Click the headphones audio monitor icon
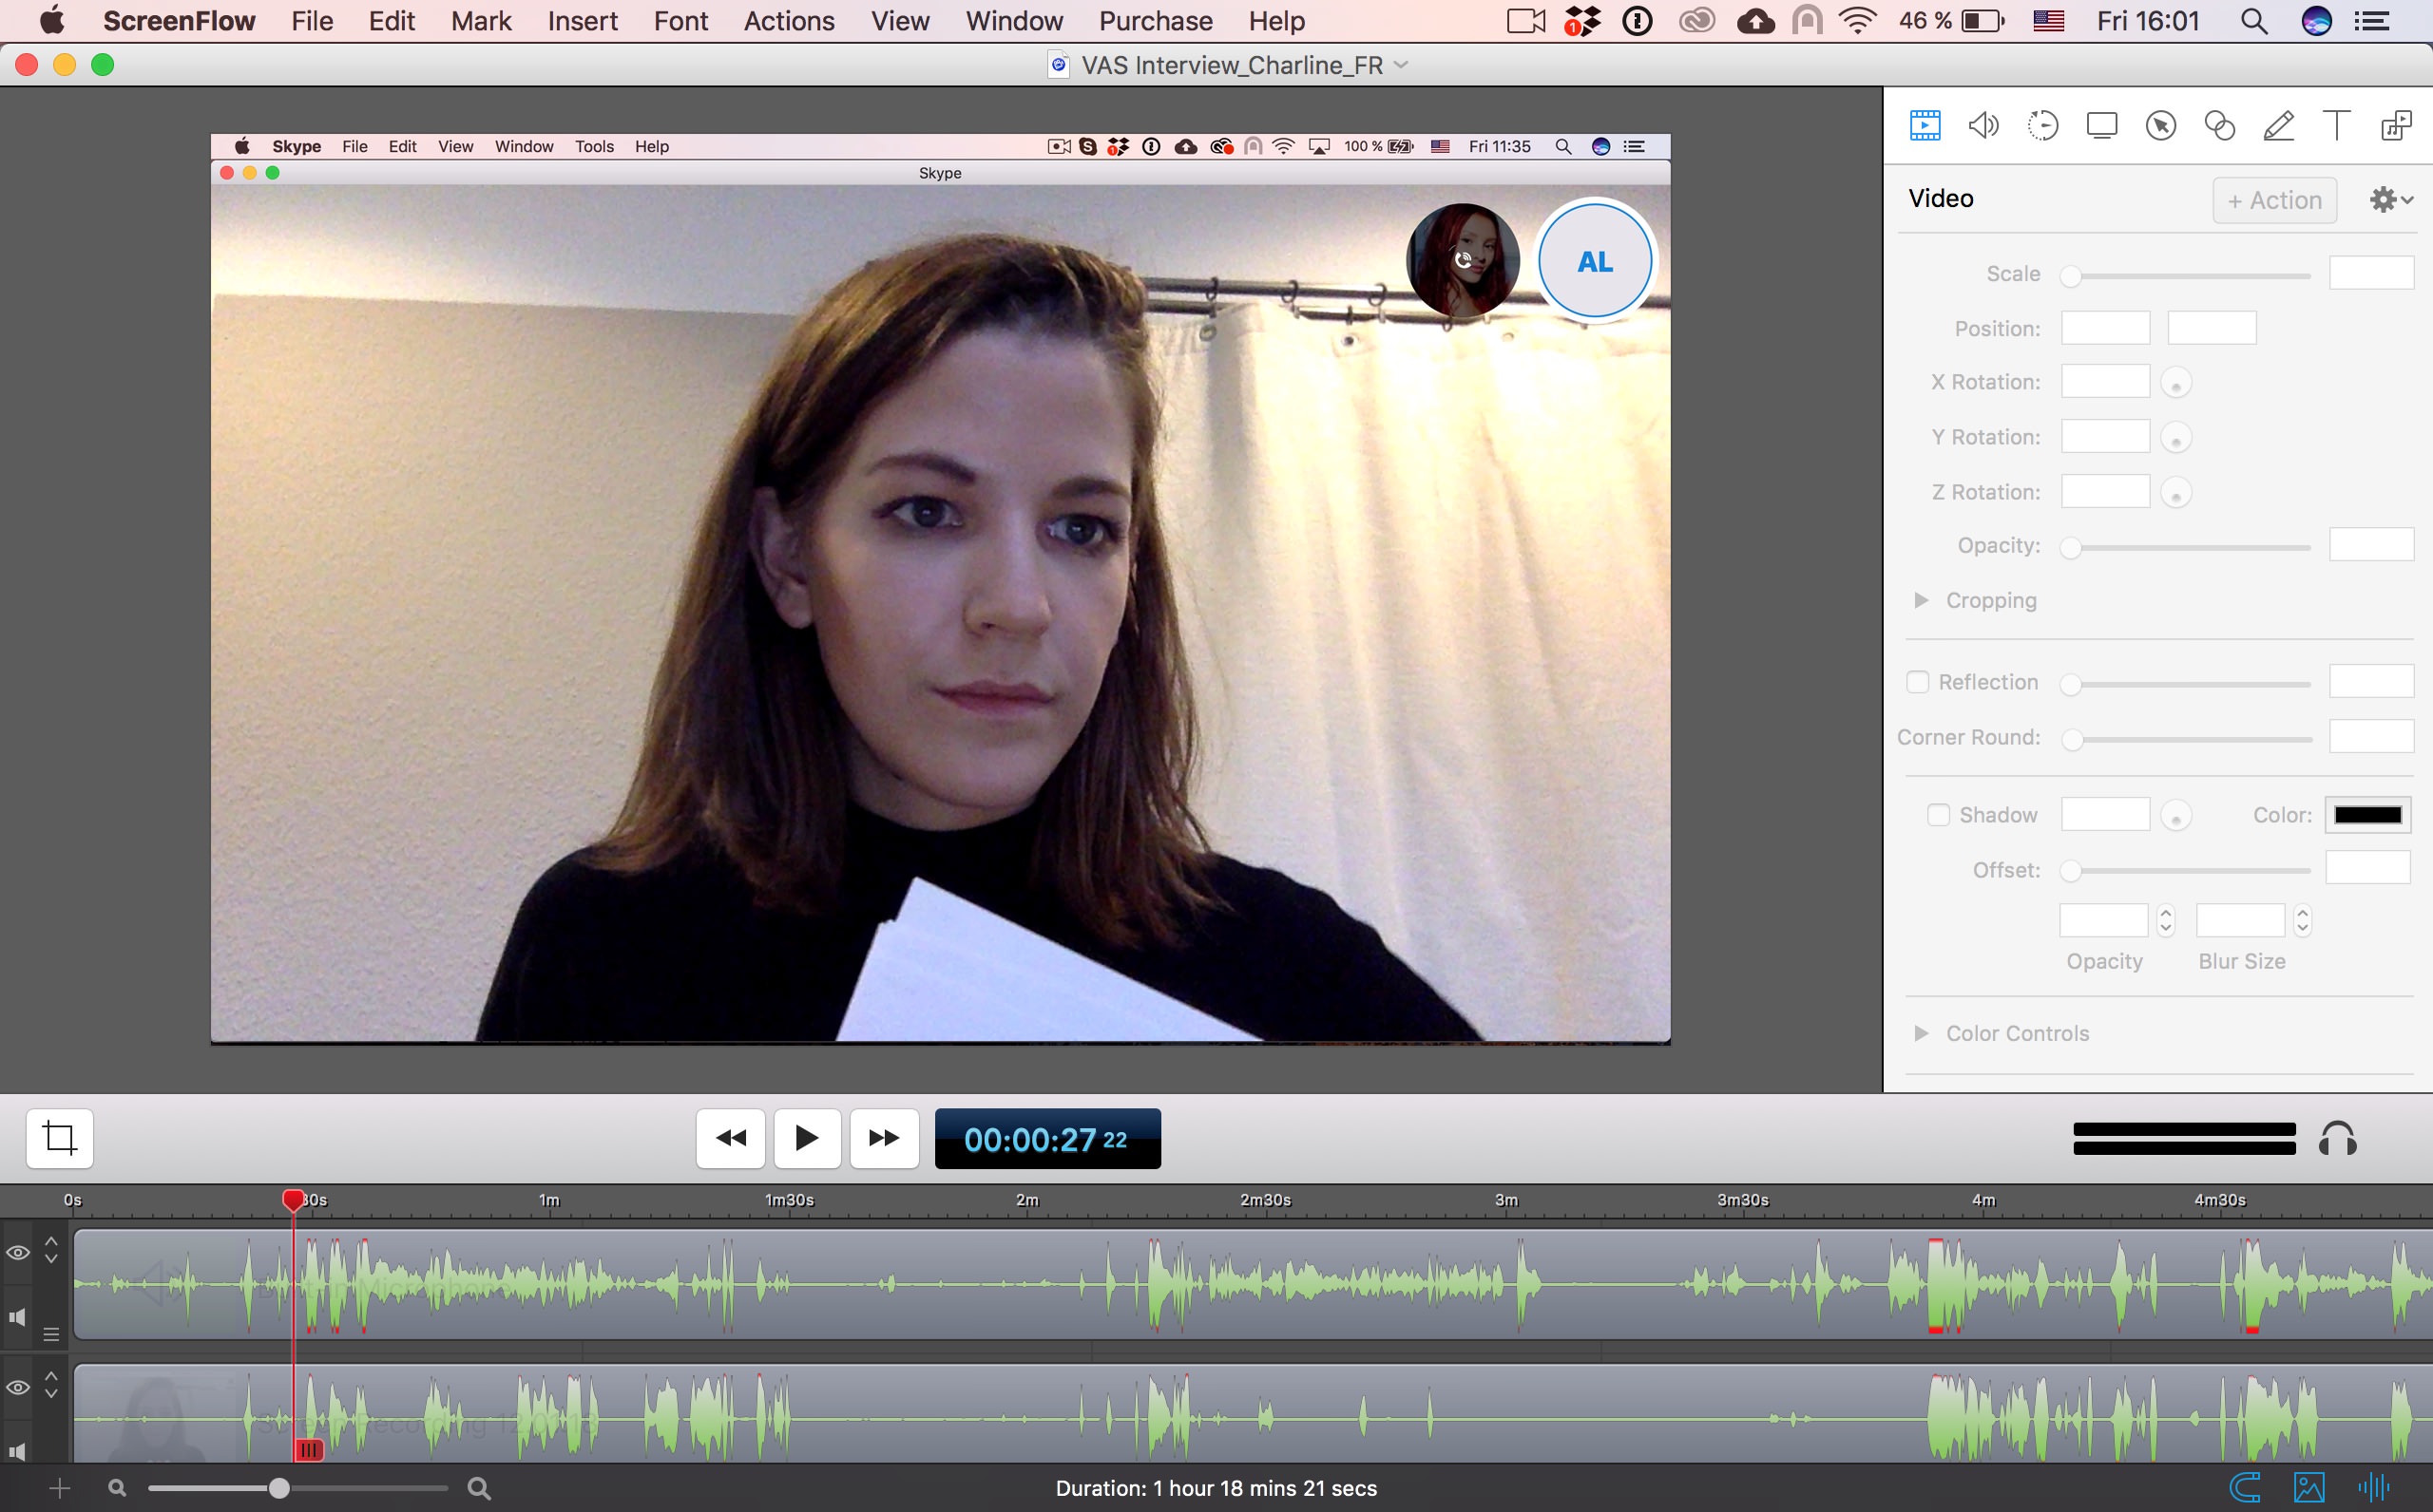The width and height of the screenshot is (2433, 1512). (x=2337, y=1139)
